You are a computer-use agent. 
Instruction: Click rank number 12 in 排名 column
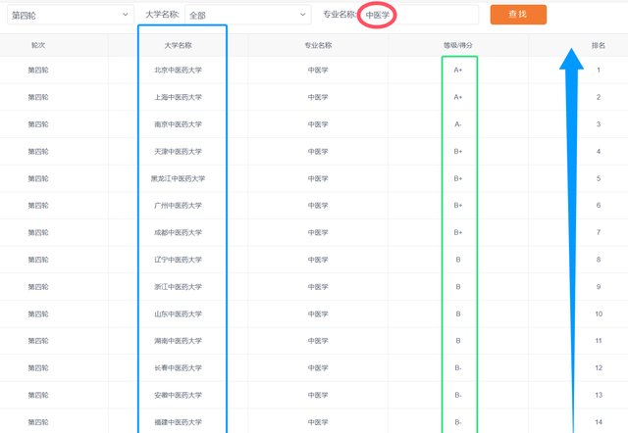tap(599, 367)
